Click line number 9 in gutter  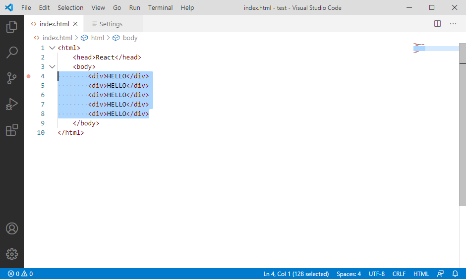43,123
